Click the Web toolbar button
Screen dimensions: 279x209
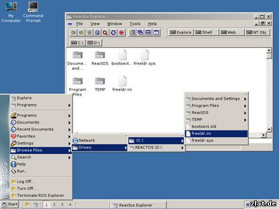(x=232, y=32)
